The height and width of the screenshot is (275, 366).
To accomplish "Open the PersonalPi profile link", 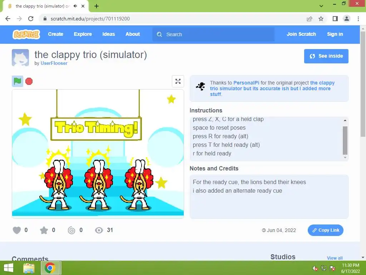I will coord(246,83).
